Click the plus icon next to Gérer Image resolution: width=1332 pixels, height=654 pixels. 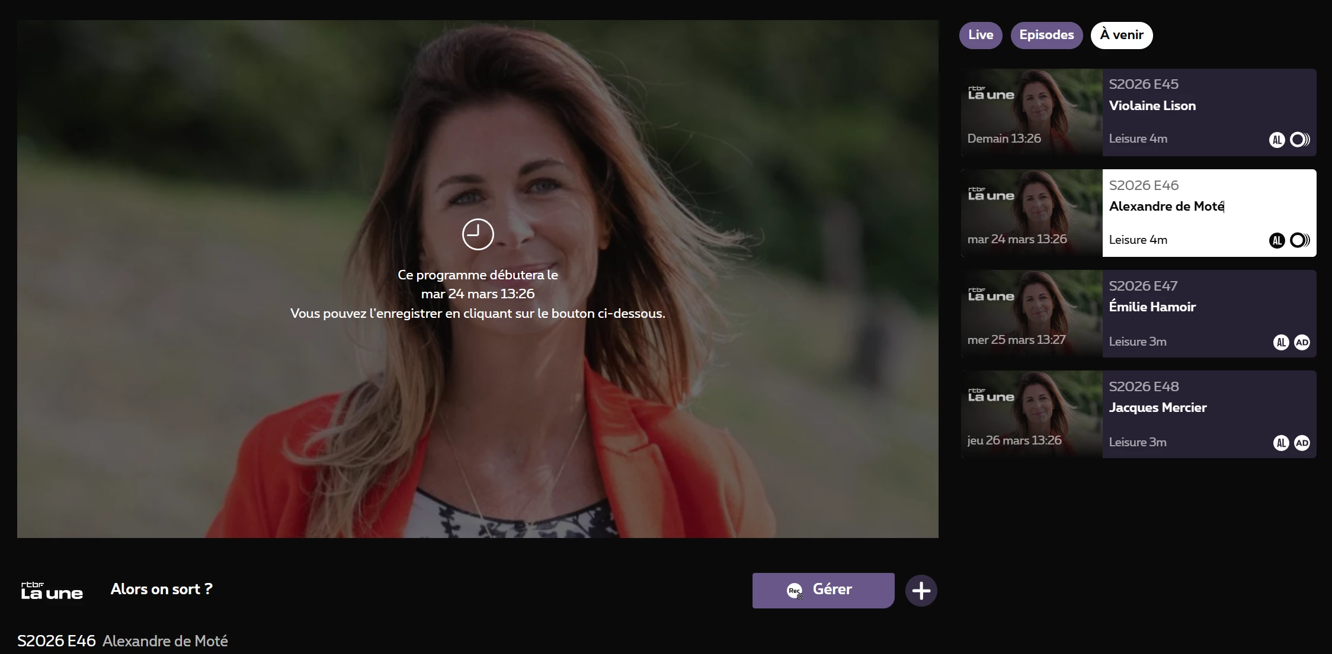[x=921, y=591]
